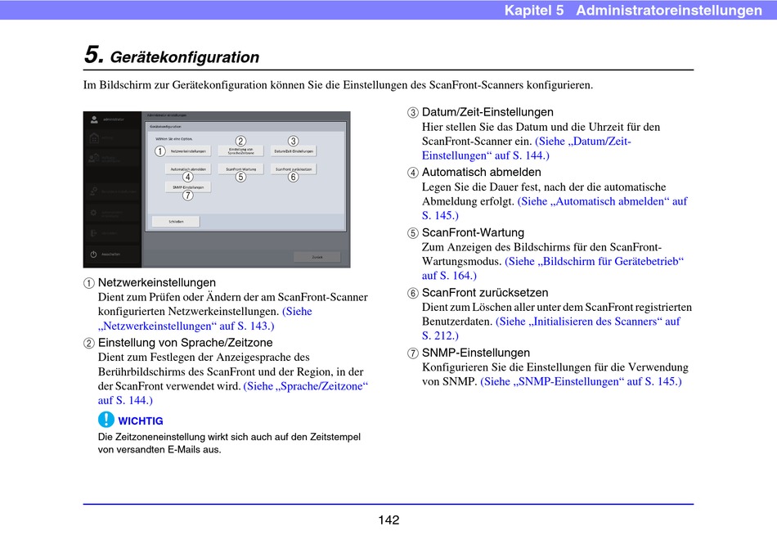Click the black heading "Datum/Zeit-Einstellungen" in right column

coord(487,112)
